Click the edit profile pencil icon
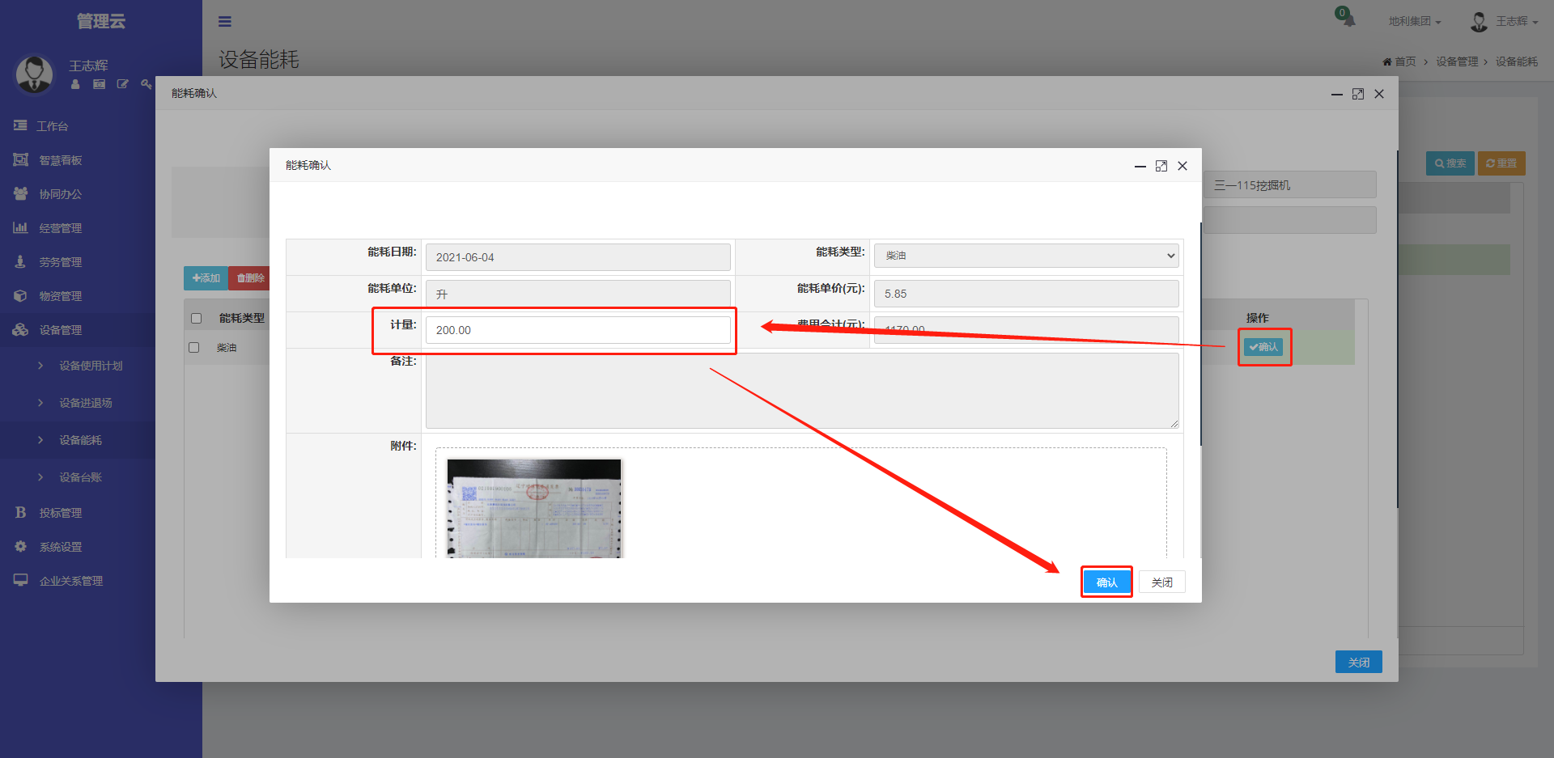Screen dimensions: 1554x758 pyautogui.click(x=122, y=84)
